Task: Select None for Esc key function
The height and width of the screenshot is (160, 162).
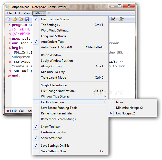Action: 132,102
